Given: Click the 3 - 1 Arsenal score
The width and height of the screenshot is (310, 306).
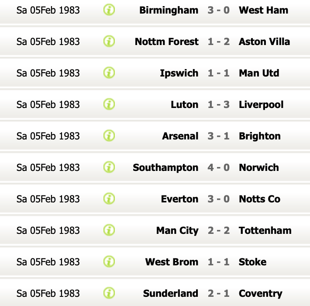Looking at the screenshot, I should coord(218,136).
